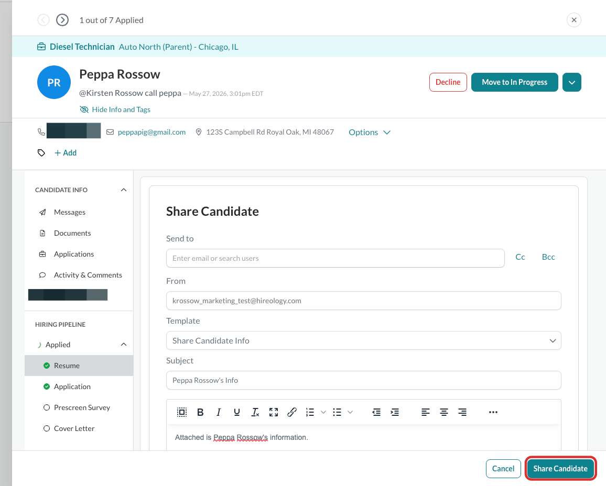This screenshot has width=606, height=486.
Task: Add Cc recipients
Action: pyautogui.click(x=520, y=257)
